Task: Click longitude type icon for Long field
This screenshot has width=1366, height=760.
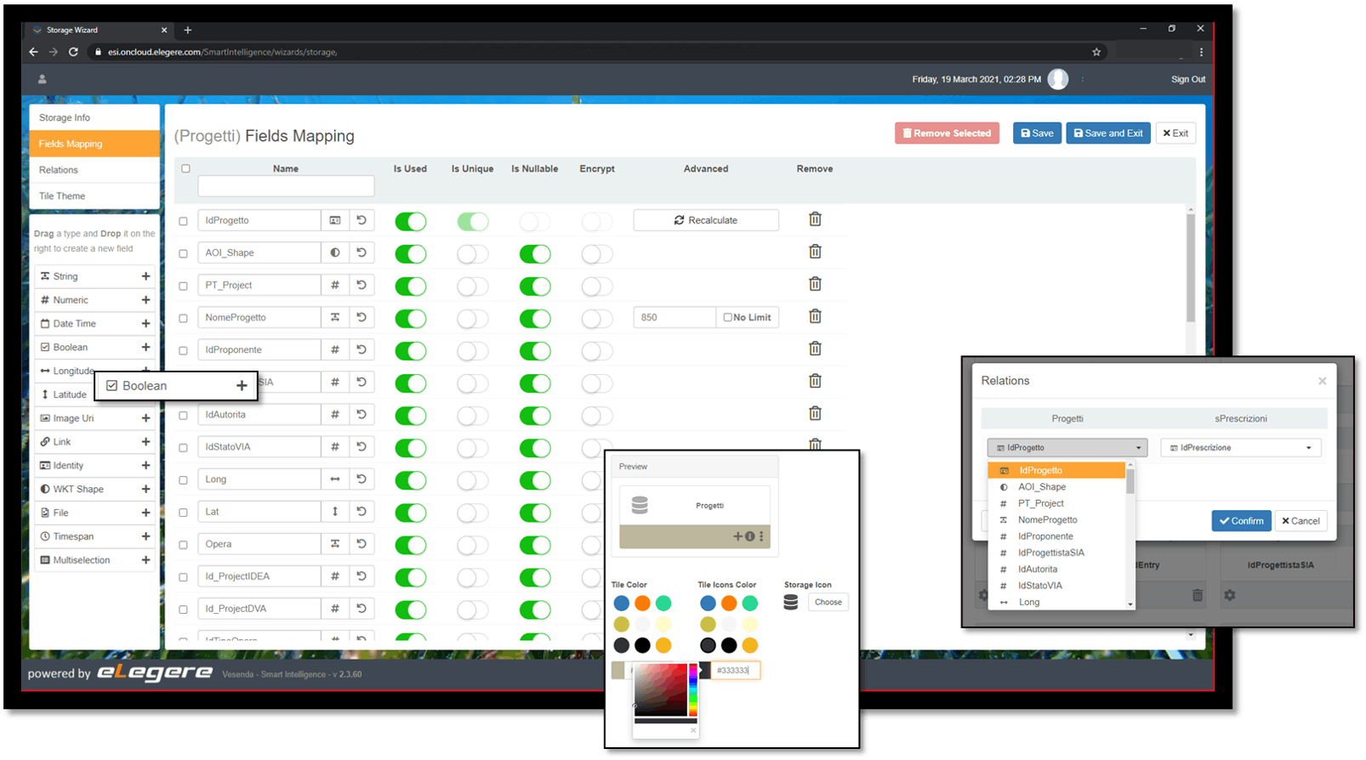Action: point(335,479)
